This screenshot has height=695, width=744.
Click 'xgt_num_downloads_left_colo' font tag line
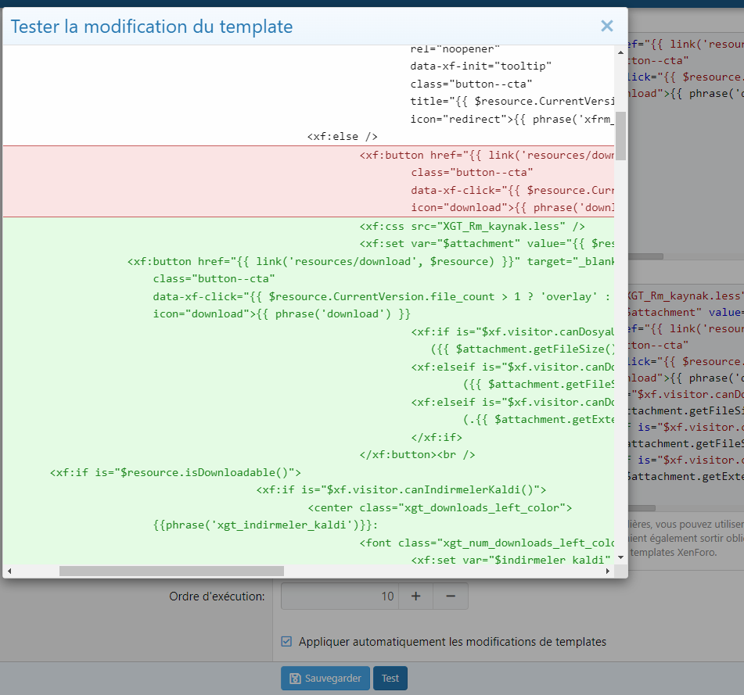pos(487,543)
